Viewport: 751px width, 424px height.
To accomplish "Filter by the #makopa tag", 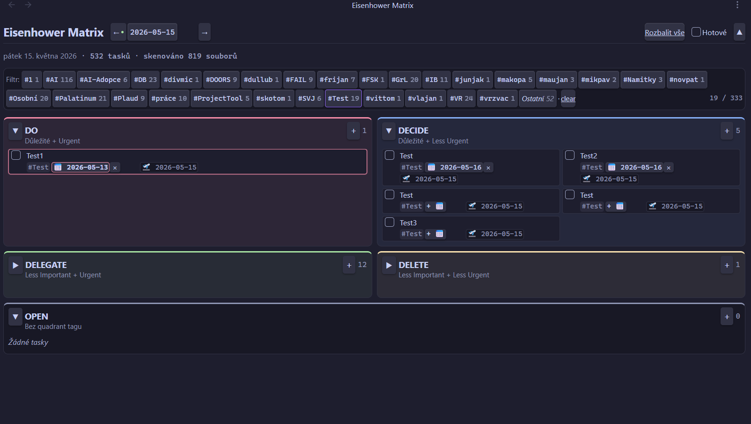I will click(x=515, y=80).
